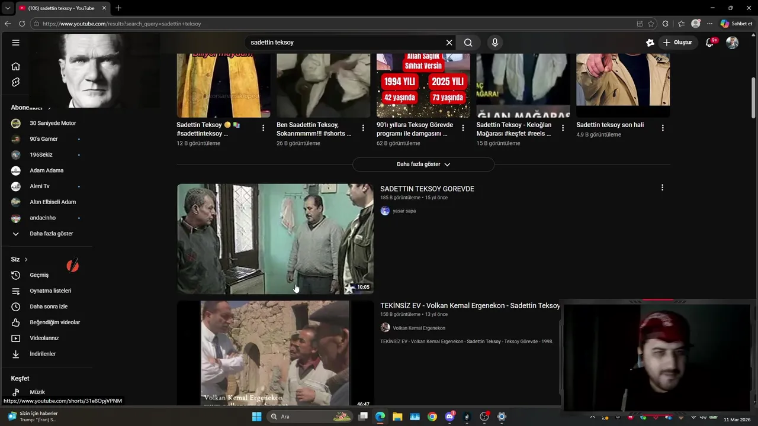
Task: Add page to favorites star icon
Action: click(651, 24)
